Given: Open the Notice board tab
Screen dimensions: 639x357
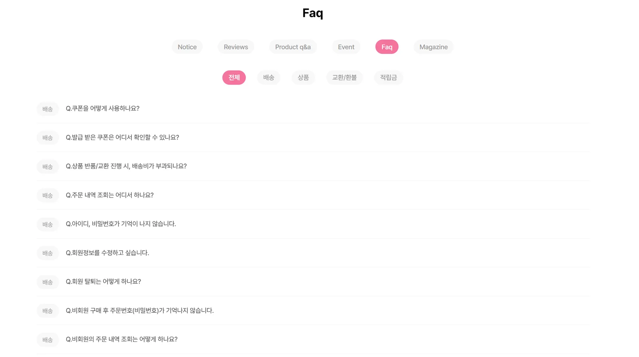Looking at the screenshot, I should [x=187, y=47].
